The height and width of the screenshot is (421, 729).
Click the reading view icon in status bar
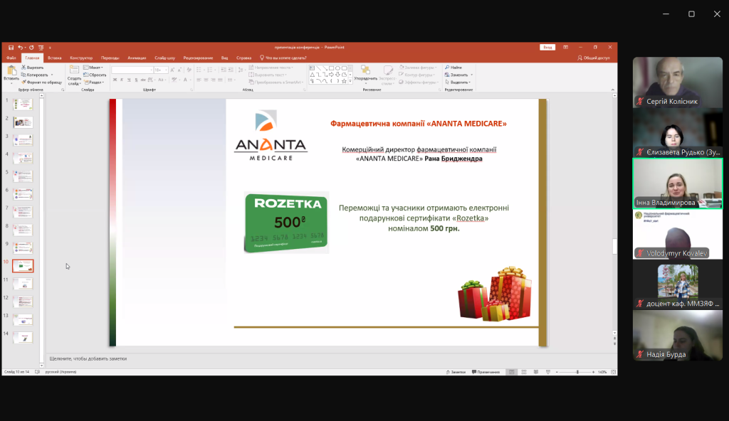(536, 372)
